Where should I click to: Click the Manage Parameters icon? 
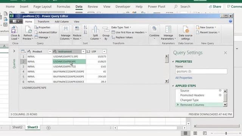(x=168, y=29)
